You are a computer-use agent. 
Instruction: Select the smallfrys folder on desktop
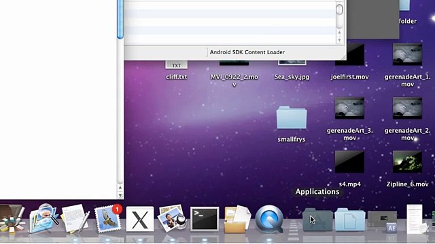(292, 117)
